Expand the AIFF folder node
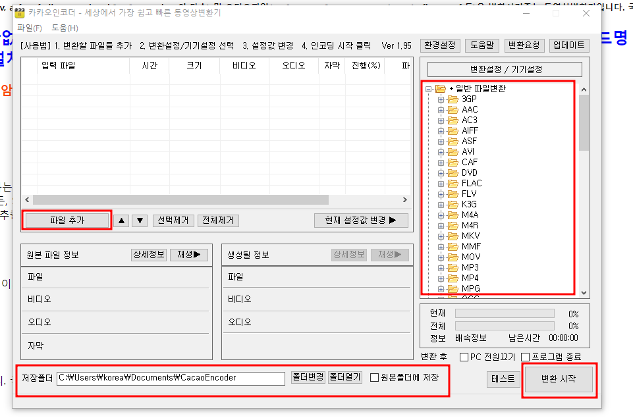 coord(441,131)
